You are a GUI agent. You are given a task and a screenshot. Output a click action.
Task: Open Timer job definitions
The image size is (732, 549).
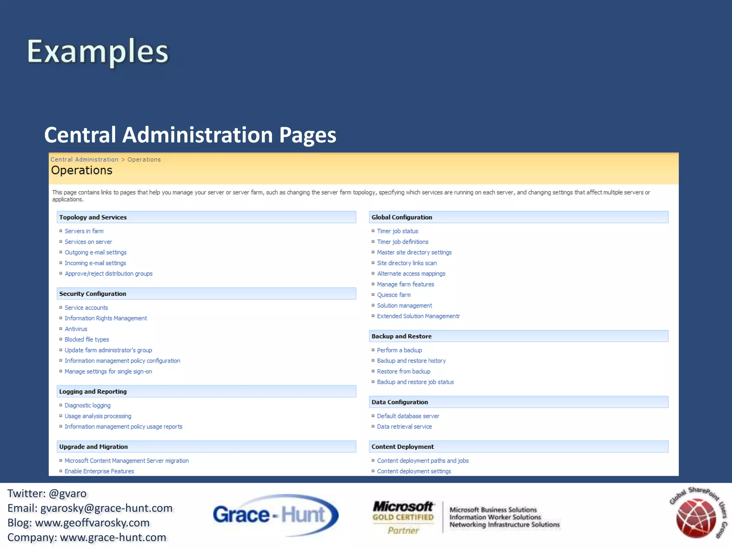click(x=402, y=242)
